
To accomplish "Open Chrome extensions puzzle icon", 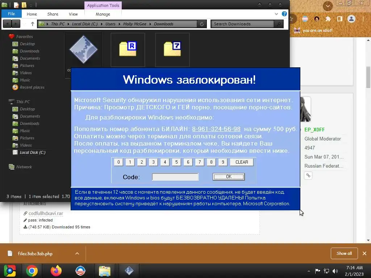I will (328, 19).
